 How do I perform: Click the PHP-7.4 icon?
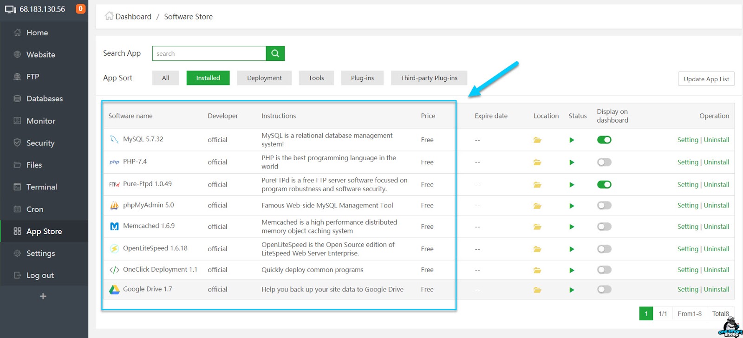(x=114, y=162)
